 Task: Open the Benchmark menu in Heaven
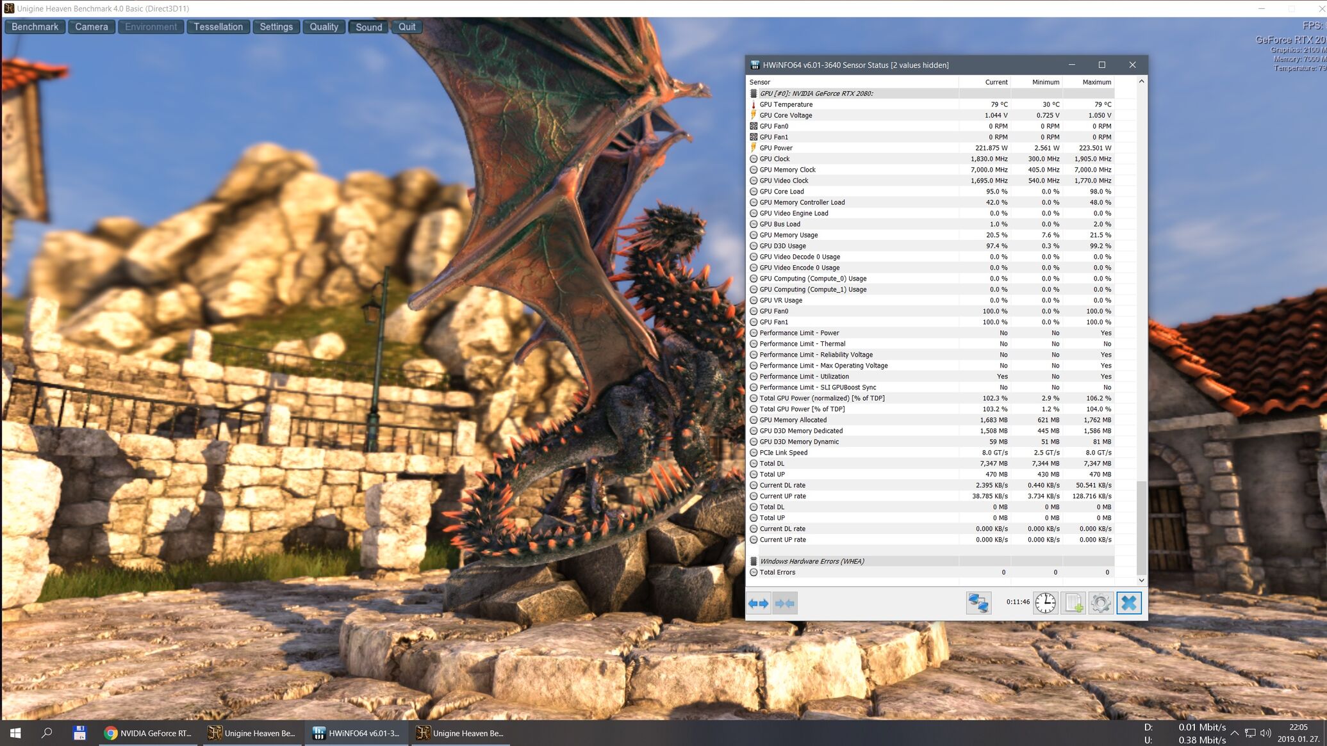pos(35,27)
